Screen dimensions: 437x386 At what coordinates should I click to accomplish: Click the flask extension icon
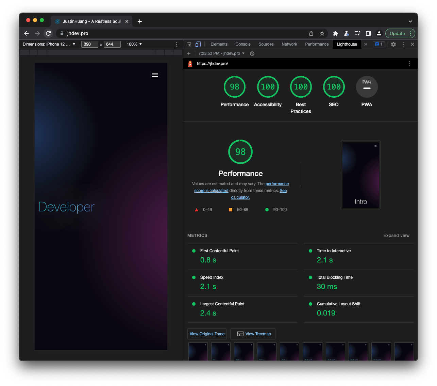[346, 33]
